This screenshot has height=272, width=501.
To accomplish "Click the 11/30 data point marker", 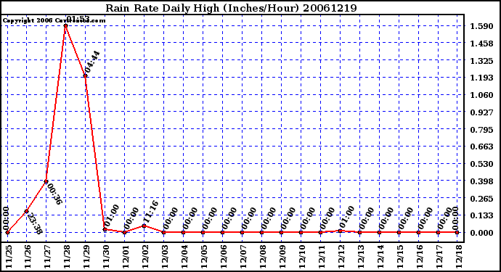I will pyautogui.click(x=105, y=229).
